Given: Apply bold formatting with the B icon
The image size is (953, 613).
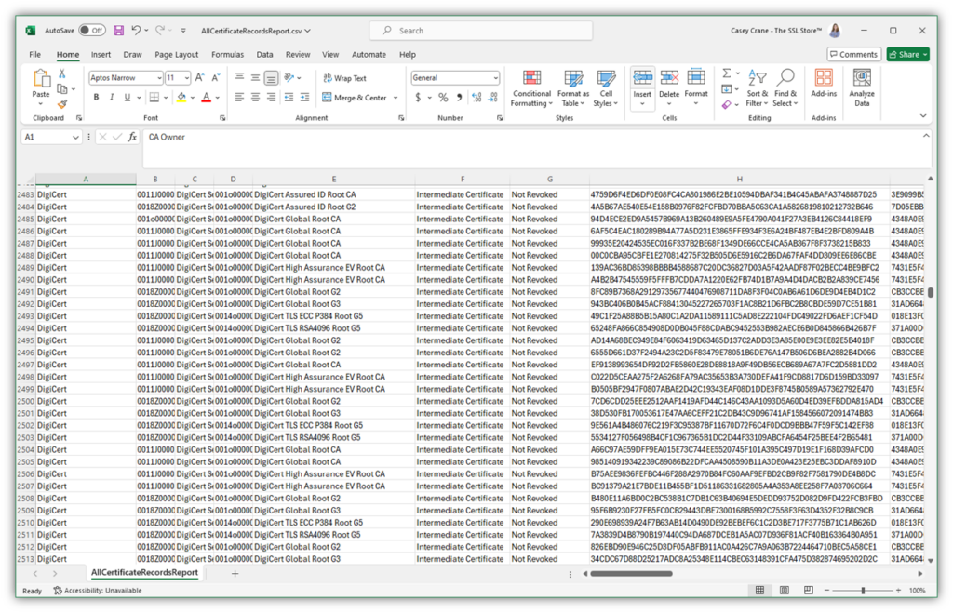Looking at the screenshot, I should pos(97,98).
